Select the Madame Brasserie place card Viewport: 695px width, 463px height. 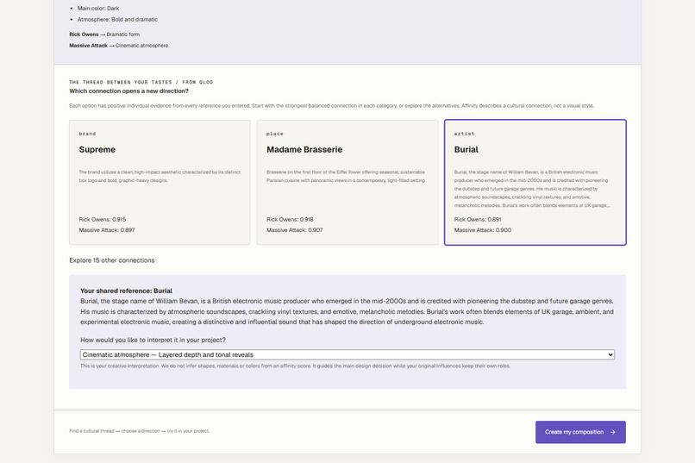(x=347, y=182)
